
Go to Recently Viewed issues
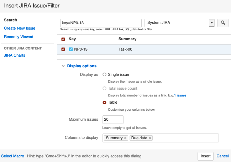tap(19, 37)
